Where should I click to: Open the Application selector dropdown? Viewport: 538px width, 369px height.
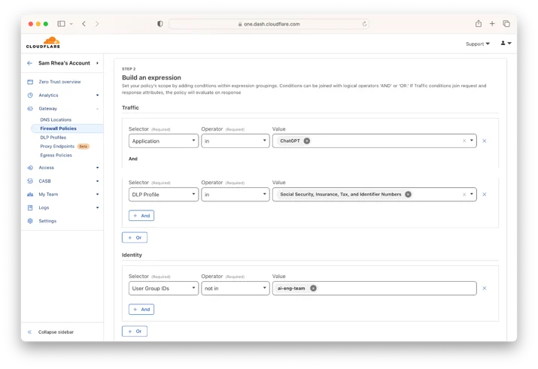[x=163, y=141]
